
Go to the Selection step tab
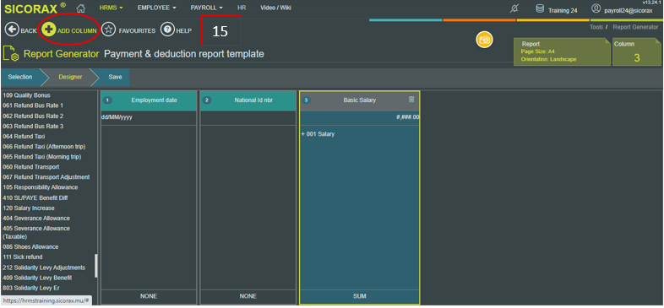pyautogui.click(x=20, y=77)
